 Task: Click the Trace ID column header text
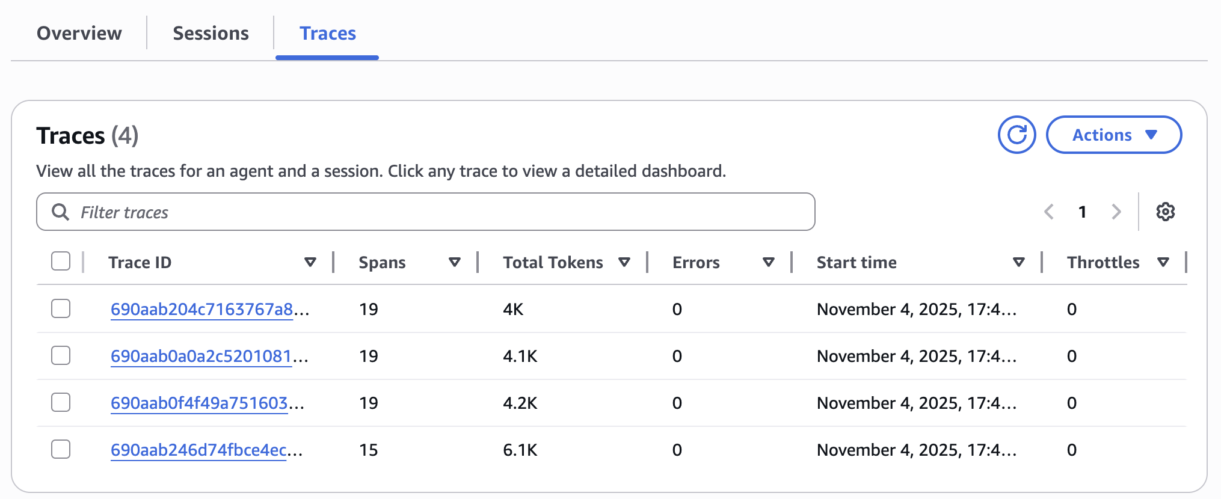[x=140, y=262]
